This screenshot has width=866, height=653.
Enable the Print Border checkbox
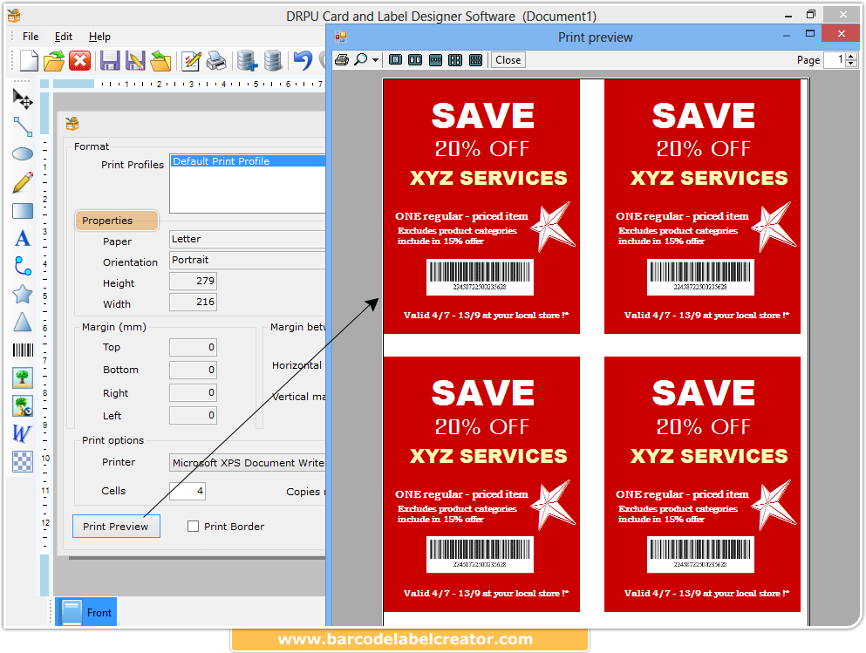(193, 526)
